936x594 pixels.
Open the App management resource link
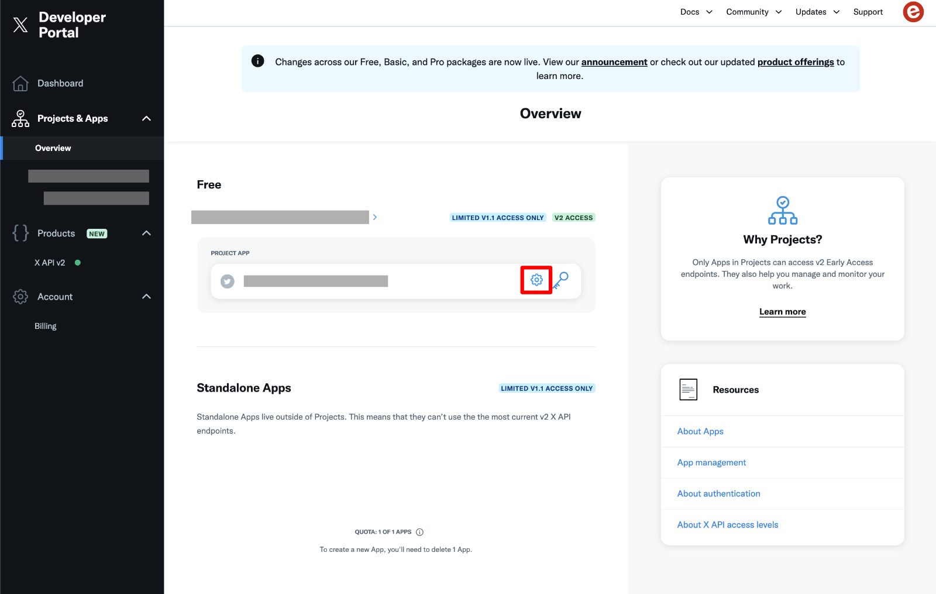coord(711,462)
